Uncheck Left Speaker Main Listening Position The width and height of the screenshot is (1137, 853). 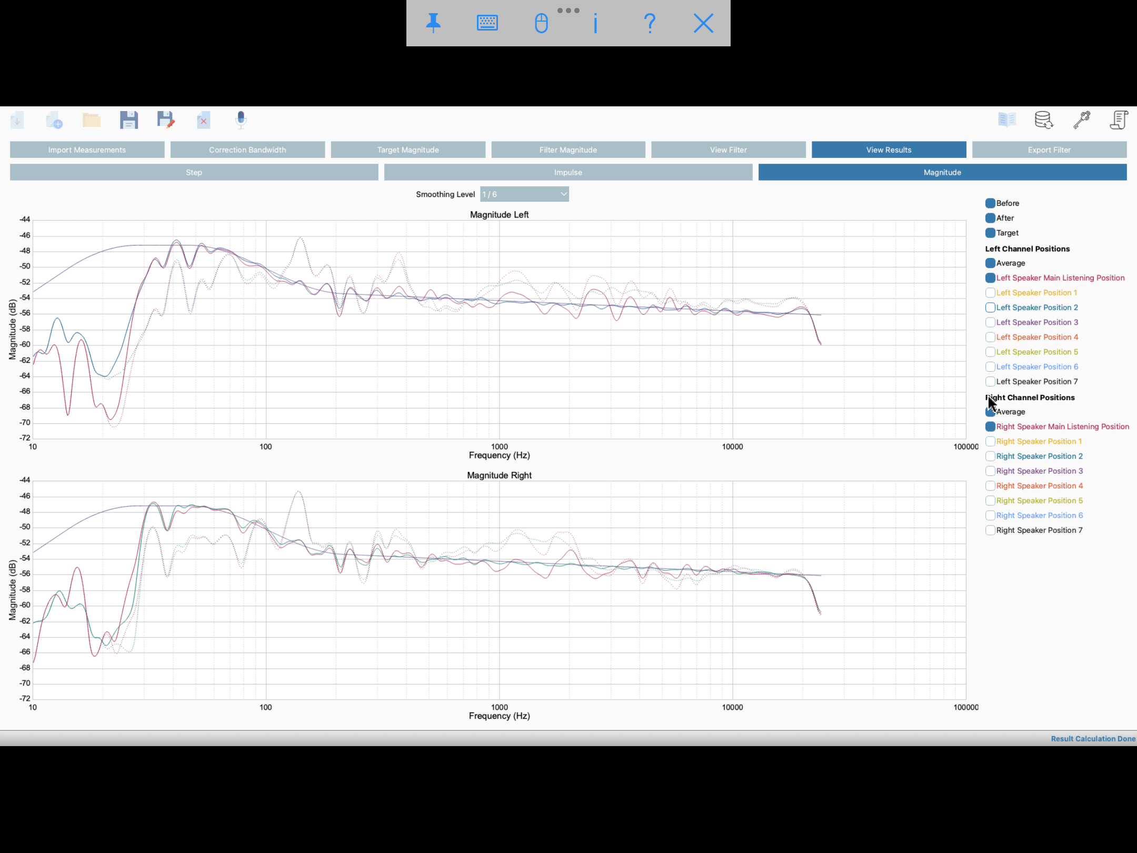tap(990, 278)
